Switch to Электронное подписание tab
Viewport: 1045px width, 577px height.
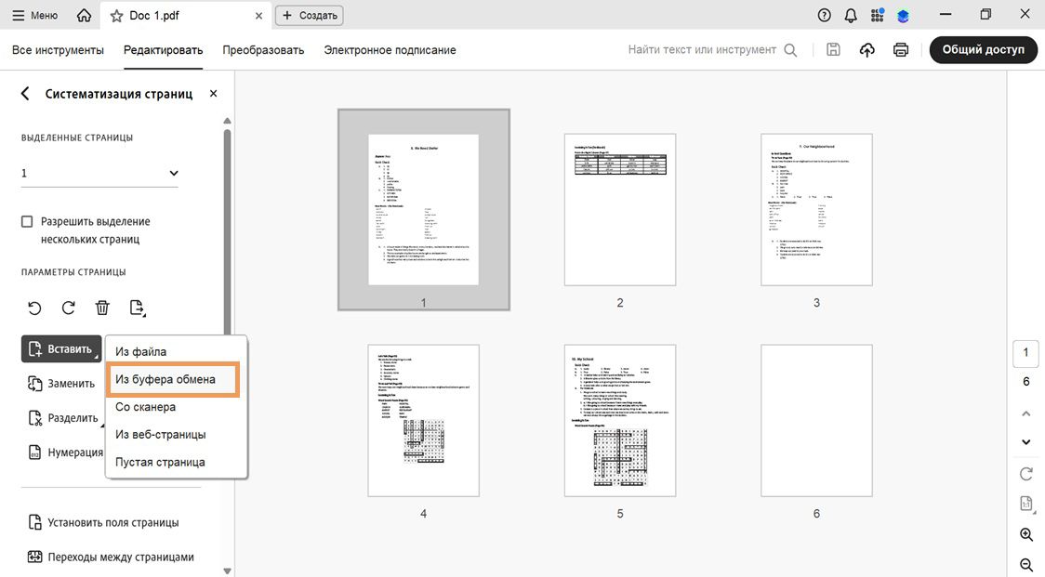390,50
